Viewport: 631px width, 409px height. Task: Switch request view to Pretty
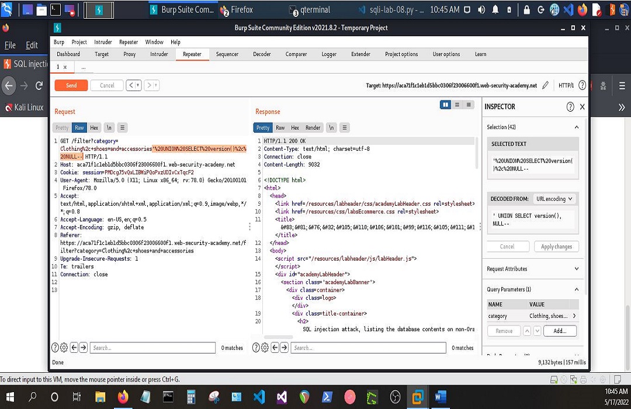coord(62,127)
